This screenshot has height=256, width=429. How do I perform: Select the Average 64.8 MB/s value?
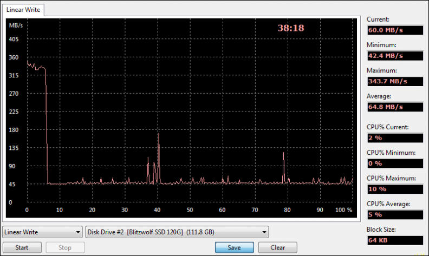click(395, 107)
